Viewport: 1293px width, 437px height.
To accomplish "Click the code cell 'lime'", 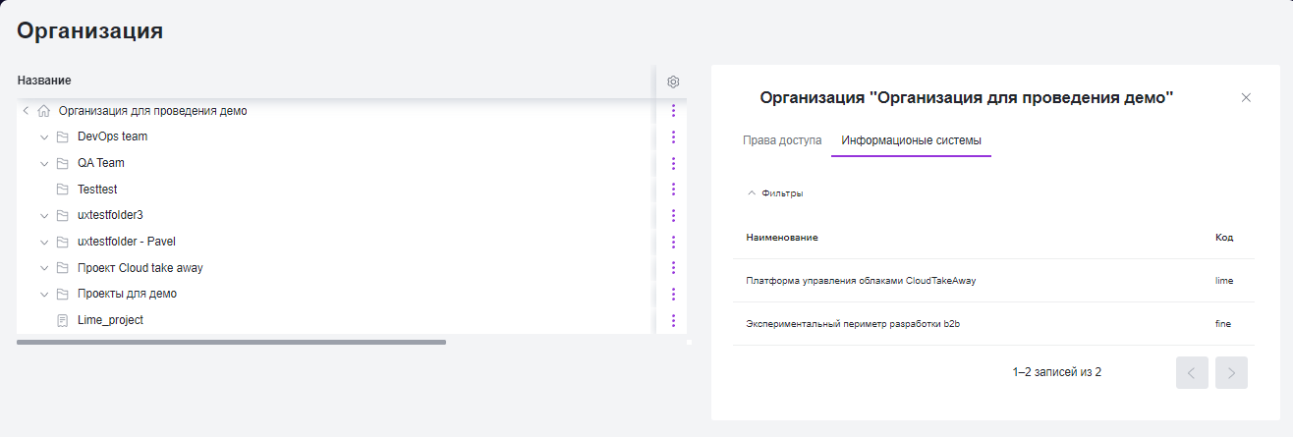I will click(x=1224, y=281).
